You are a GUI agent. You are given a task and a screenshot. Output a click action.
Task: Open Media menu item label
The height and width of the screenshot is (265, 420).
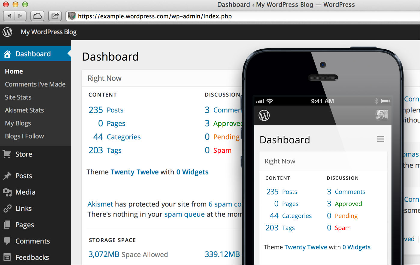pyautogui.click(x=26, y=192)
